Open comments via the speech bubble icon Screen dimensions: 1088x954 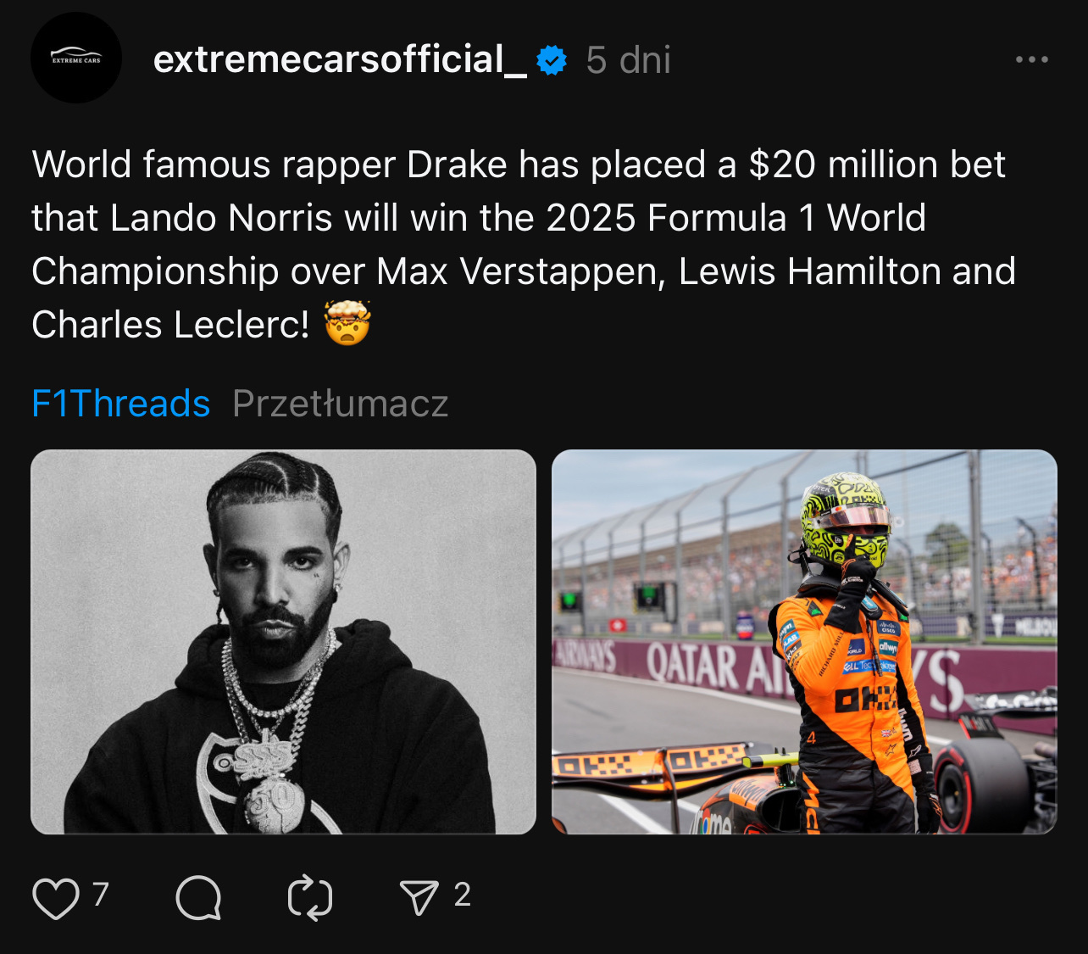pos(198,897)
